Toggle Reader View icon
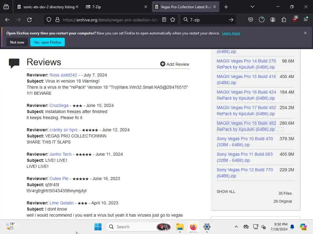This screenshot has height=234, width=313. pyautogui.click(x=164, y=20)
